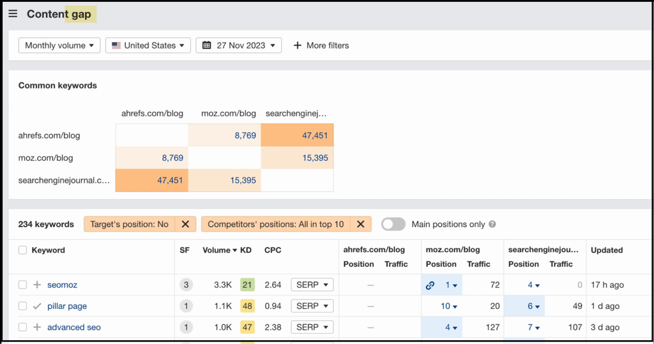654x344 pixels.
Task: Tick the select-all Keyword checkbox
Action: click(22, 250)
